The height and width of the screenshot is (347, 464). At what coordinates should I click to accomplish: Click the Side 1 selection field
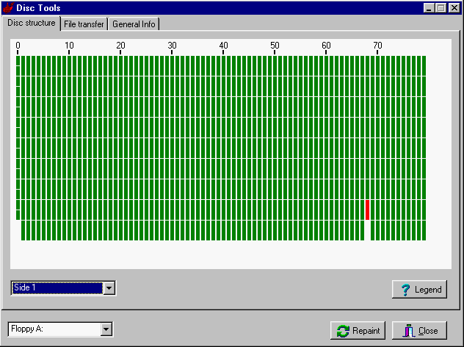pyautogui.click(x=56, y=288)
